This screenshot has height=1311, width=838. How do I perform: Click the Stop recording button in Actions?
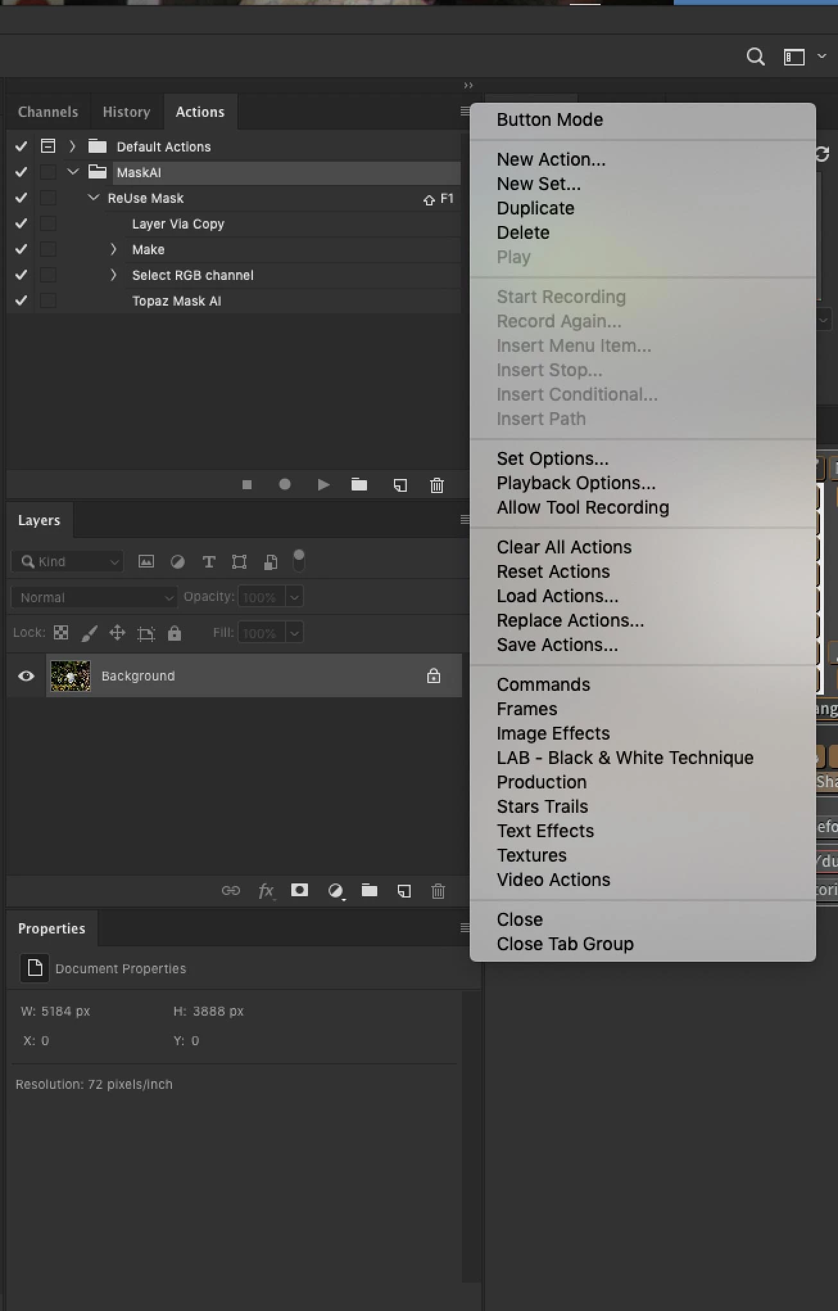tap(247, 485)
